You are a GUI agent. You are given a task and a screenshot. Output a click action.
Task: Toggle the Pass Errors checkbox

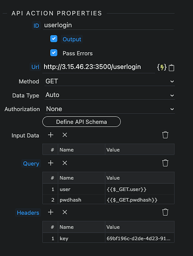click(54, 53)
